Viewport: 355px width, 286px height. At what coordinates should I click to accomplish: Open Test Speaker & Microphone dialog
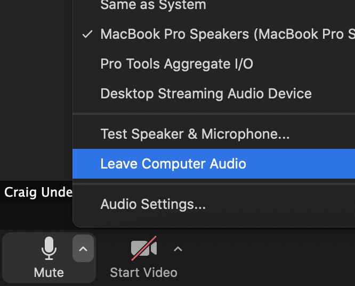tap(214, 134)
